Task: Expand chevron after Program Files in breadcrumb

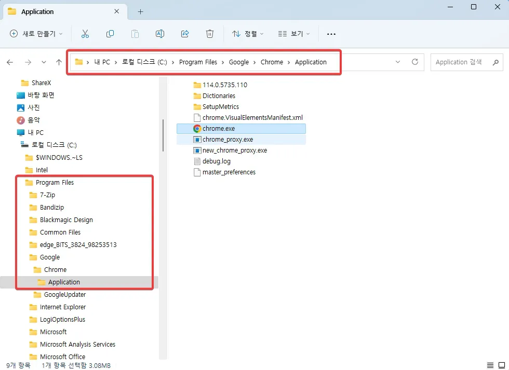Action: (223, 62)
